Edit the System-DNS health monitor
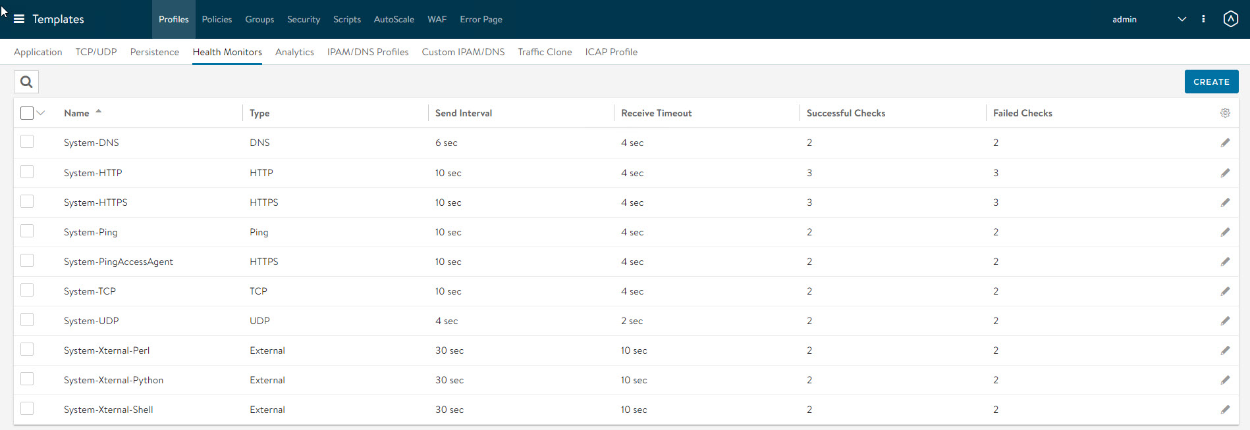 coord(1225,143)
